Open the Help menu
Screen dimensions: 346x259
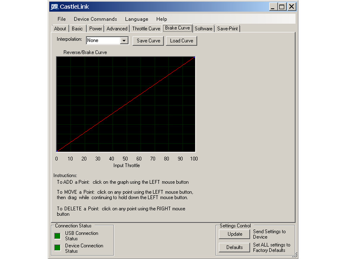pos(162,19)
